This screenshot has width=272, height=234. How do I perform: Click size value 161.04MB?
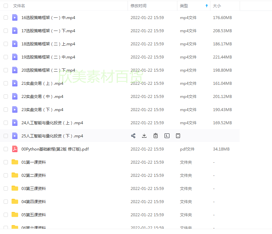pos(223,83)
